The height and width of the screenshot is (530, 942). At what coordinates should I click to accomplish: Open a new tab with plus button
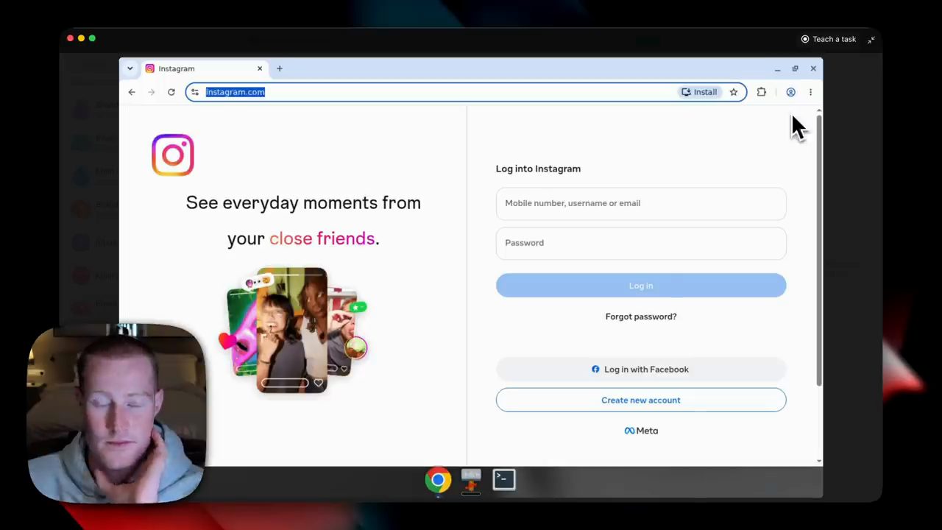(280, 68)
